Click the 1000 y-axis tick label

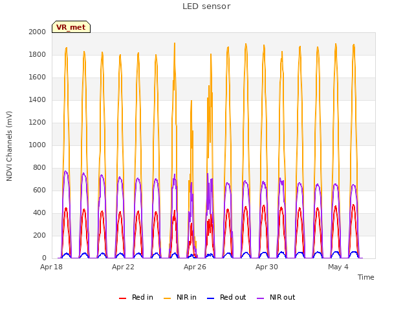(x=38, y=145)
